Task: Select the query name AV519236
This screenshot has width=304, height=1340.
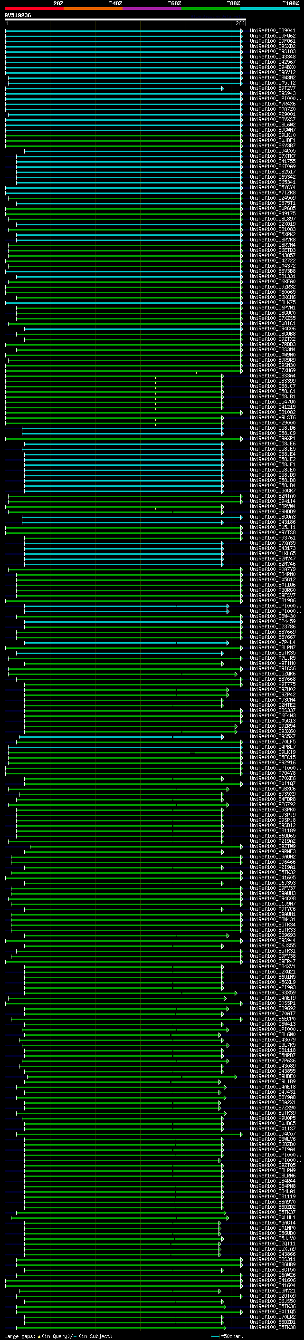Action: [18, 16]
